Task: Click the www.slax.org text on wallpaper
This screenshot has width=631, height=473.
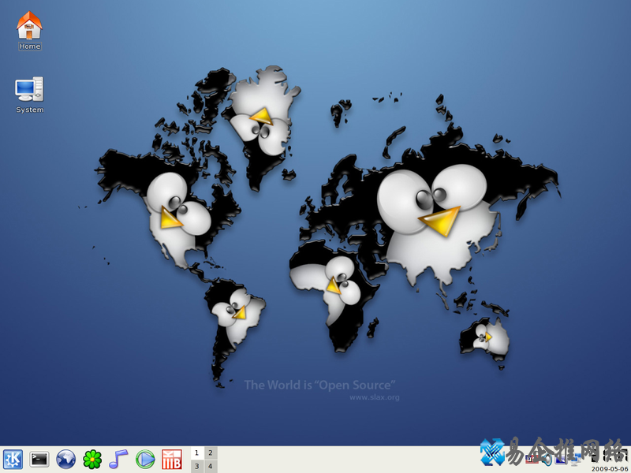Action: pyautogui.click(x=374, y=397)
